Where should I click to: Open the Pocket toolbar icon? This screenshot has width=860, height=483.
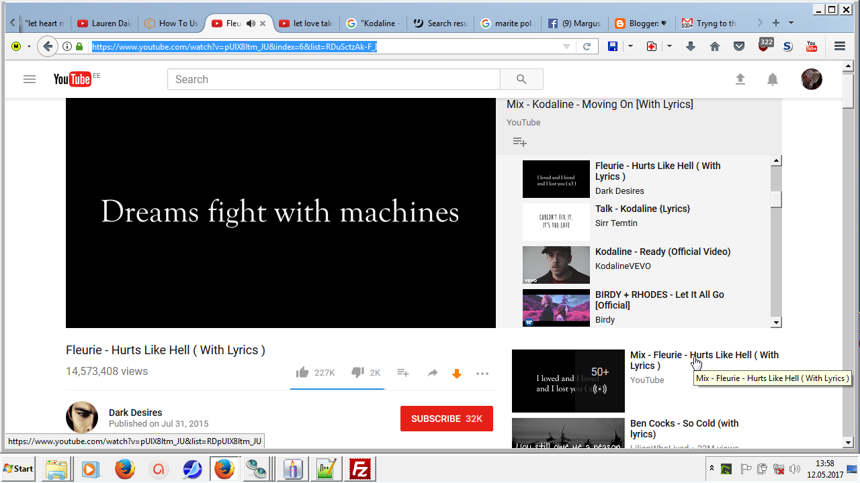pos(739,46)
